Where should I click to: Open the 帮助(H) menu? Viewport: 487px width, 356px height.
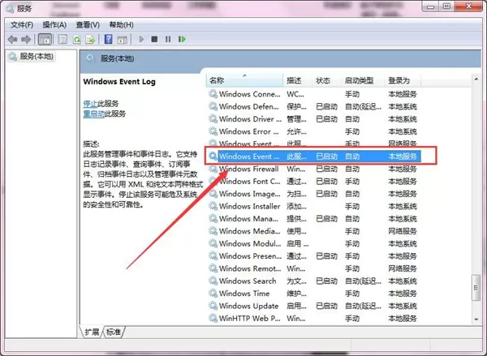[122, 25]
